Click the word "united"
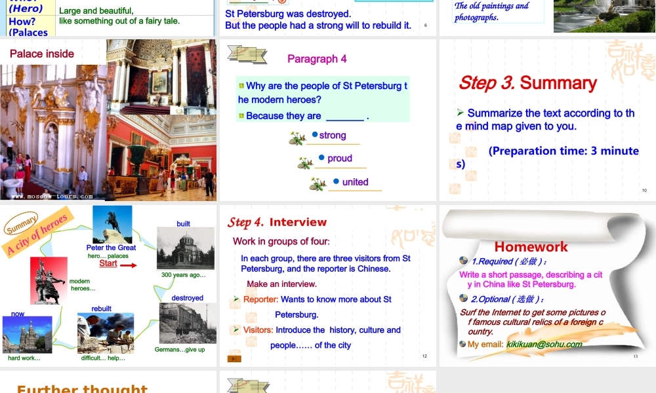656x393 pixels. point(355,182)
